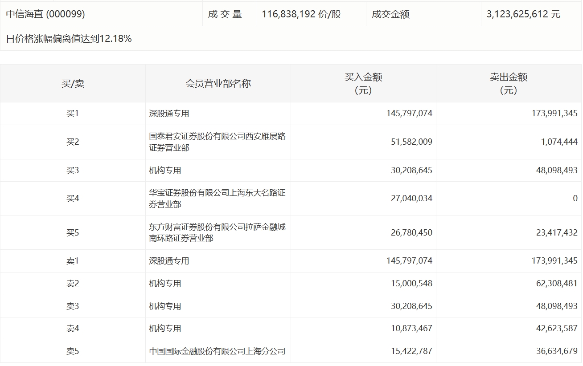Click the 日价格涨幅偏离值达到12.18% note

coord(69,39)
